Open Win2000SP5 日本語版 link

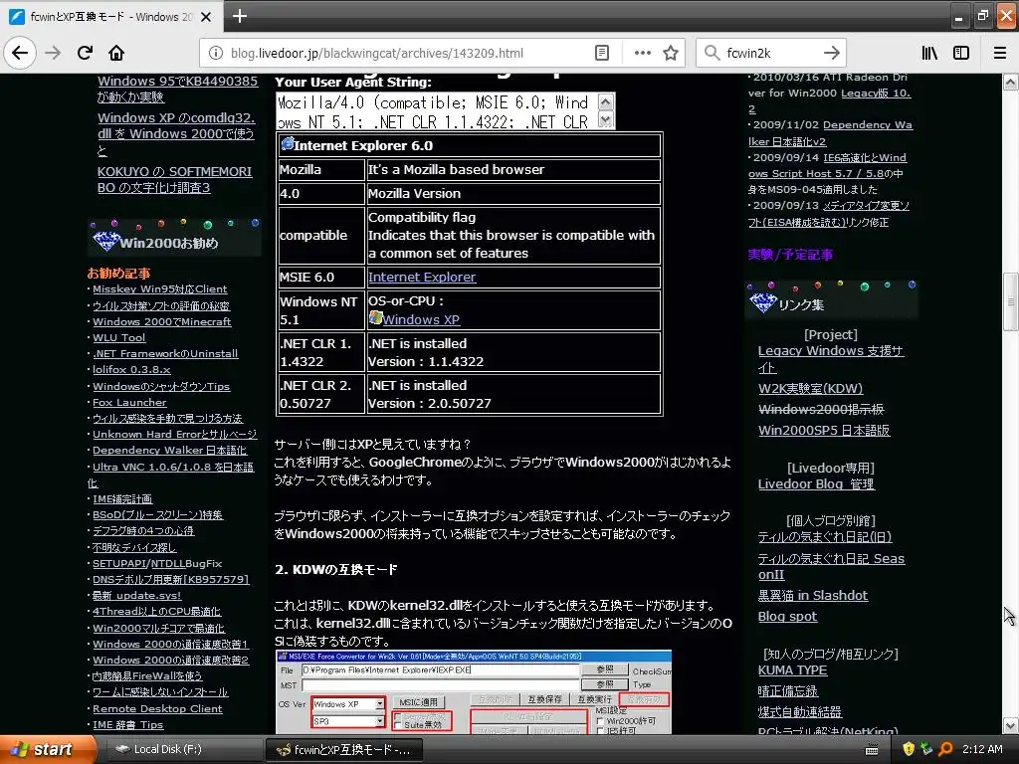point(824,430)
